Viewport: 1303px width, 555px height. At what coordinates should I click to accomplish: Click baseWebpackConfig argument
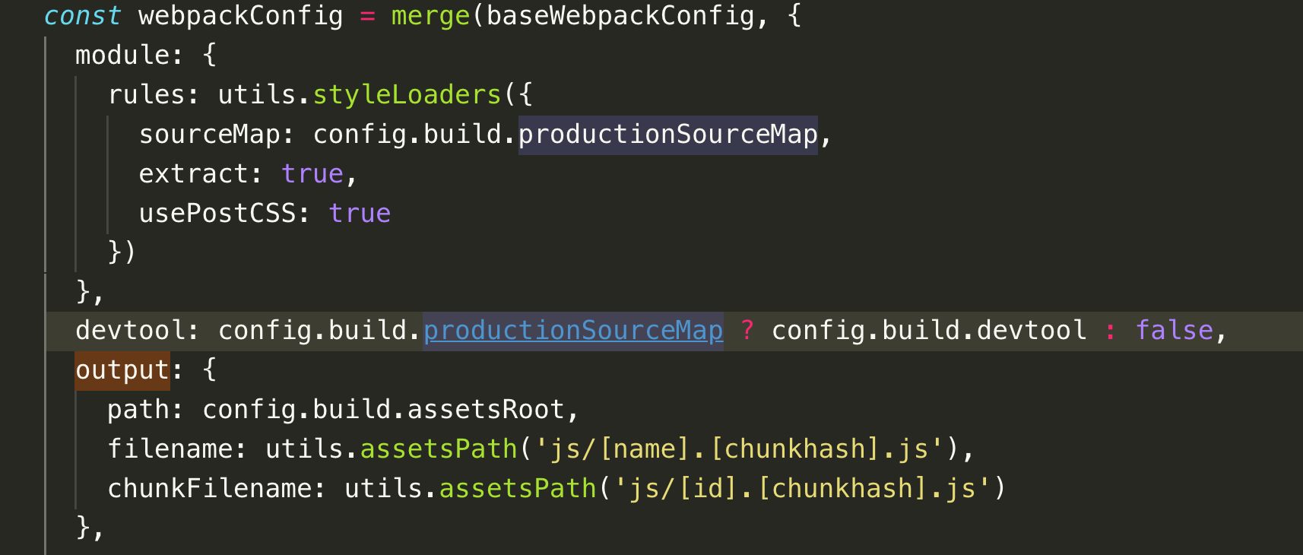click(x=620, y=16)
